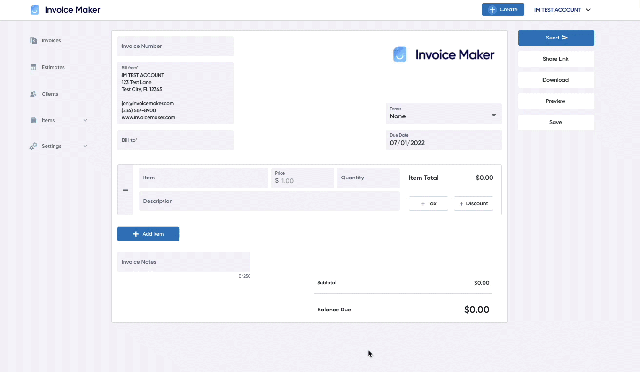The image size is (640, 372).
Task: Click the Settings gear icon in sidebar
Action: pyautogui.click(x=33, y=146)
